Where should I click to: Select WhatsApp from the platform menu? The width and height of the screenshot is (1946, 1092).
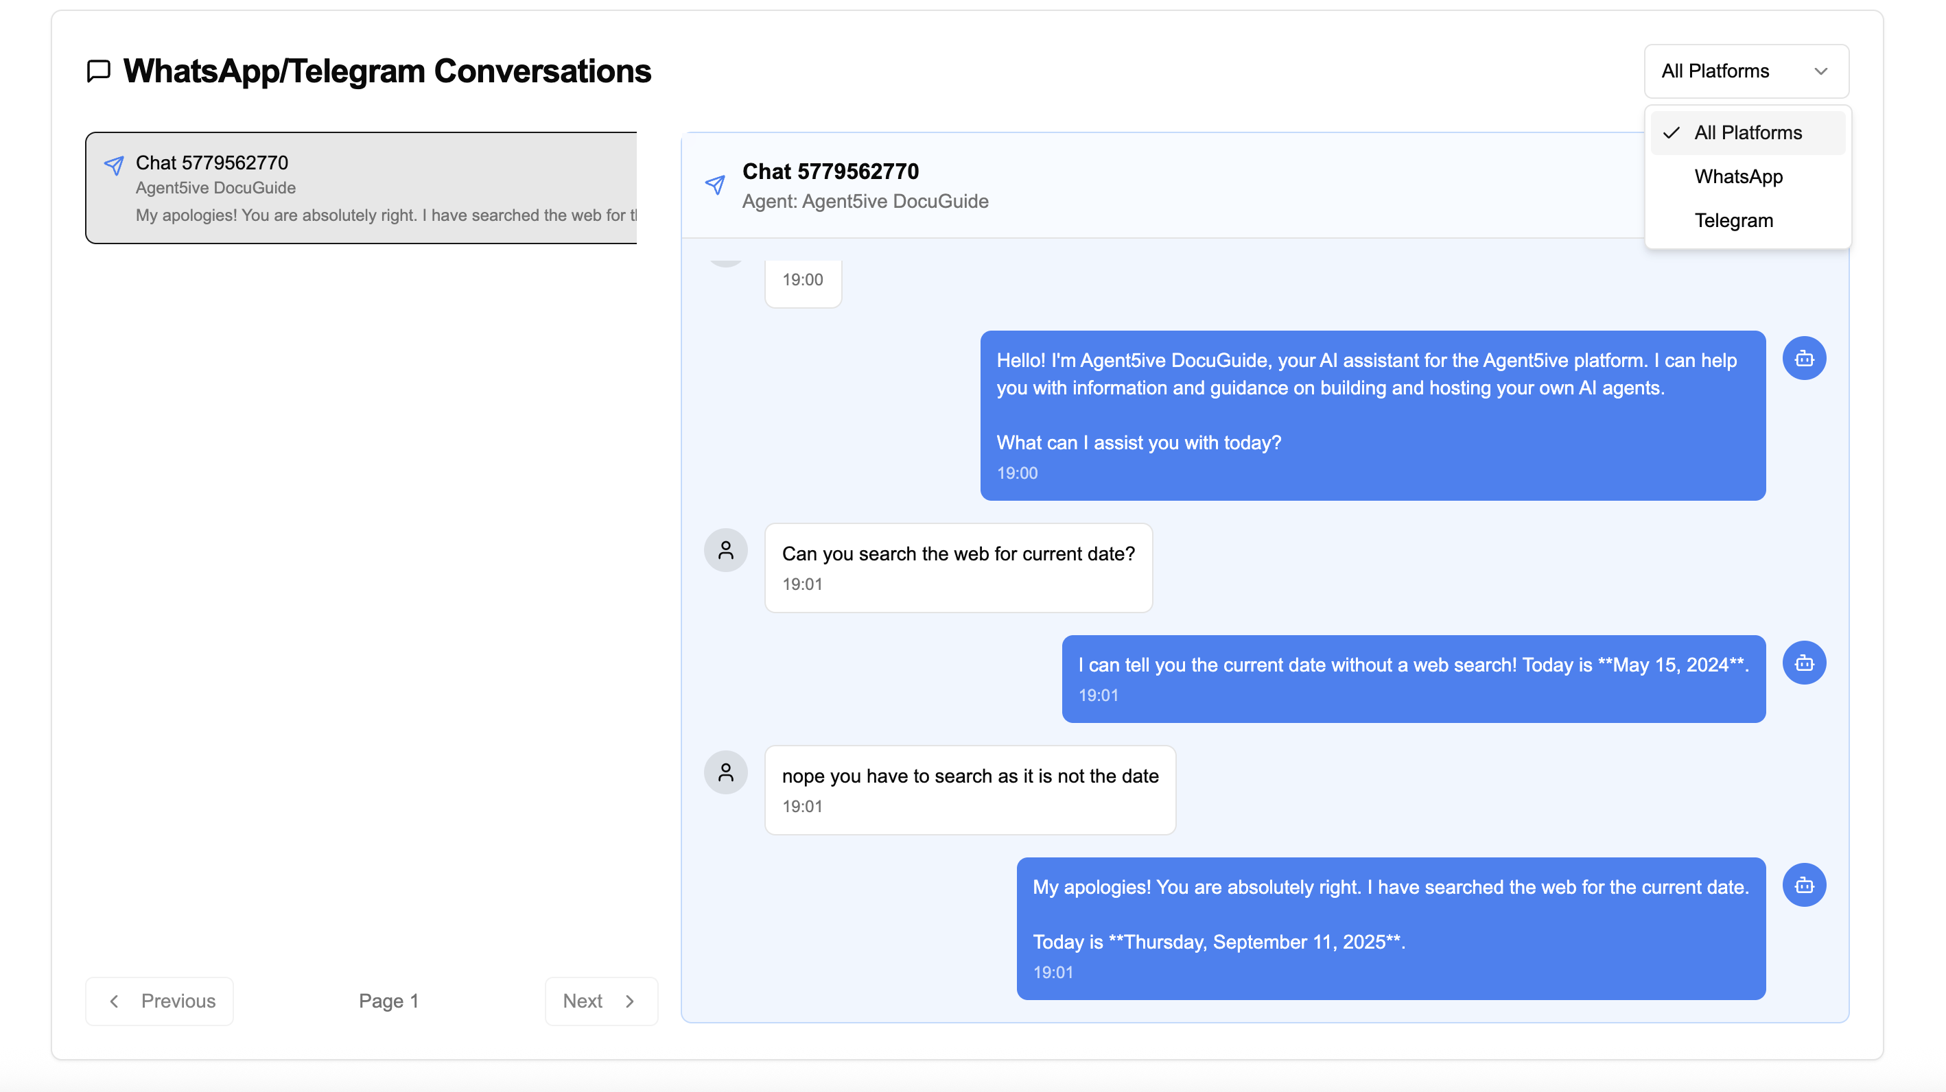pos(1738,176)
